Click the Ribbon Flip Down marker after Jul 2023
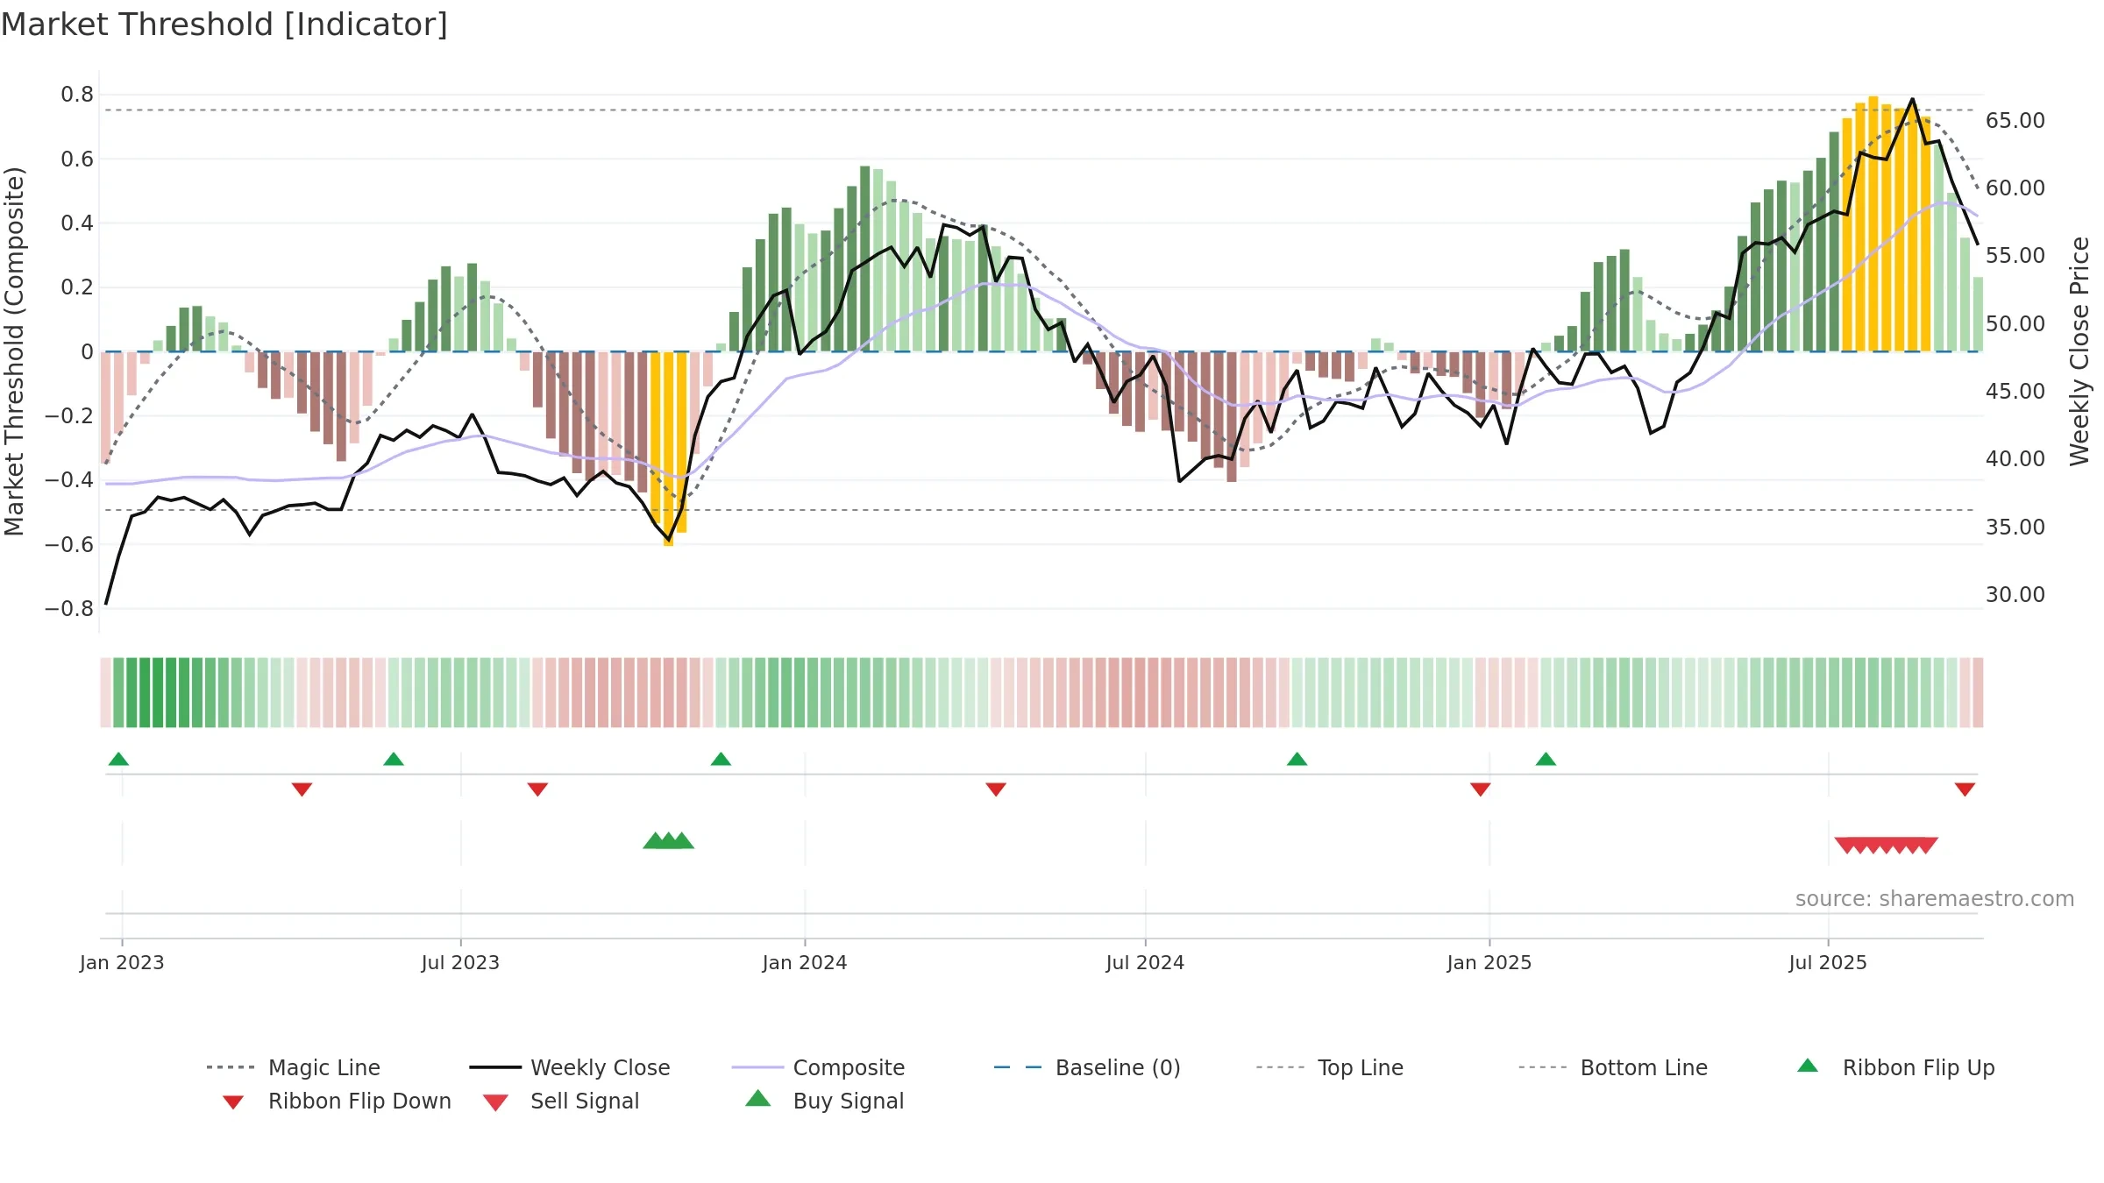 [x=537, y=790]
